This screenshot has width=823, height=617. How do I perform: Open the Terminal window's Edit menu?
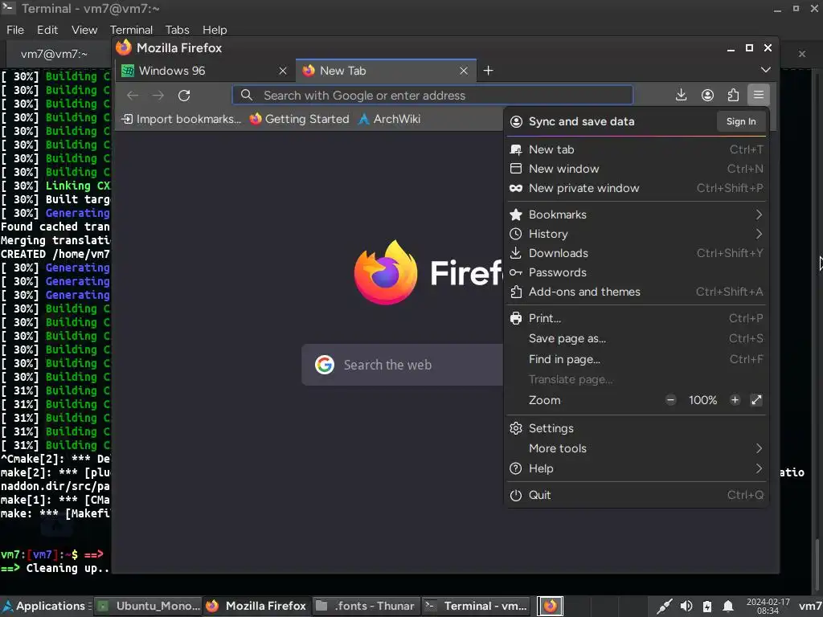tap(47, 30)
